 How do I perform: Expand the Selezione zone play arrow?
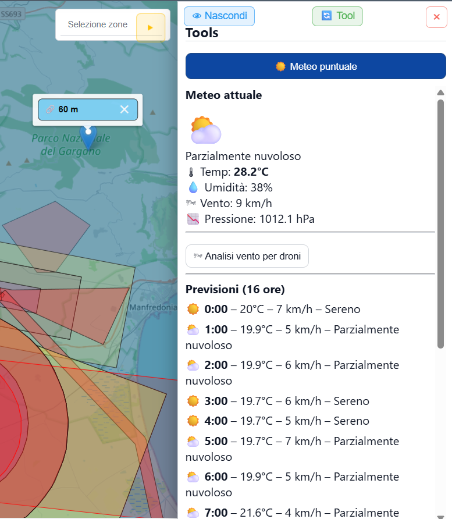[x=151, y=27]
